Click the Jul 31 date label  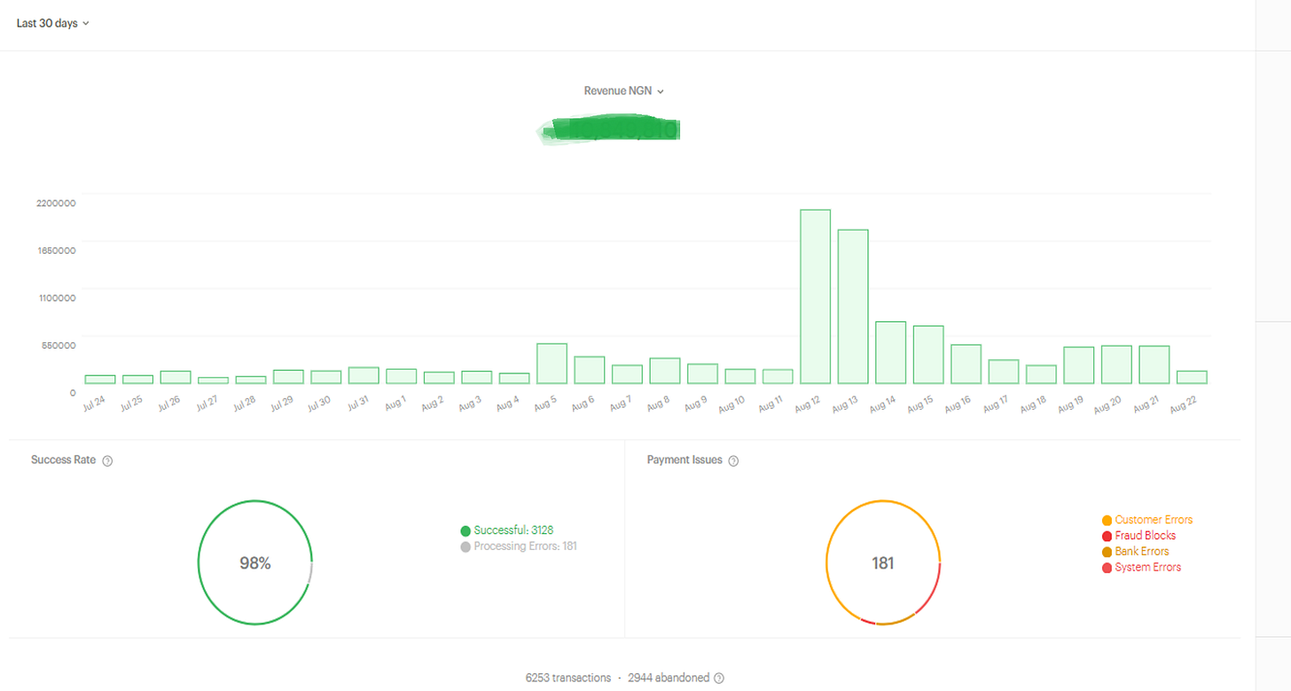point(357,404)
